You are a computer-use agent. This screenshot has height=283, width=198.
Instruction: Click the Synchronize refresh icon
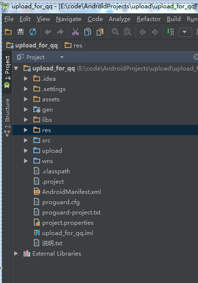[32, 32]
